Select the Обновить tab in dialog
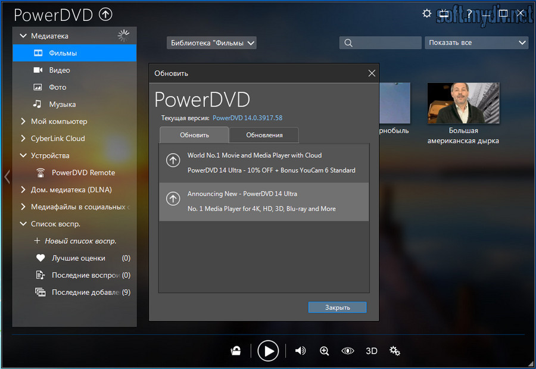The width and height of the screenshot is (536, 369). (194, 135)
